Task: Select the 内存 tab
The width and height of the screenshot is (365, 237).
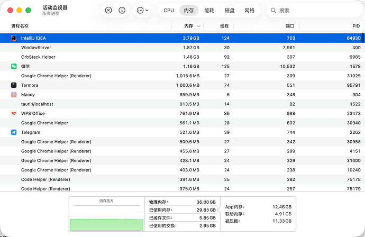Action: click(189, 10)
